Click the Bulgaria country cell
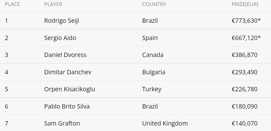Image resolution: width=271 pixels, height=131 pixels. 154,72
